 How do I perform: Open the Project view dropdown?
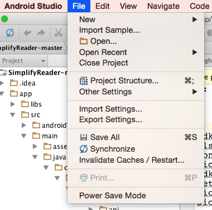tap(24, 61)
